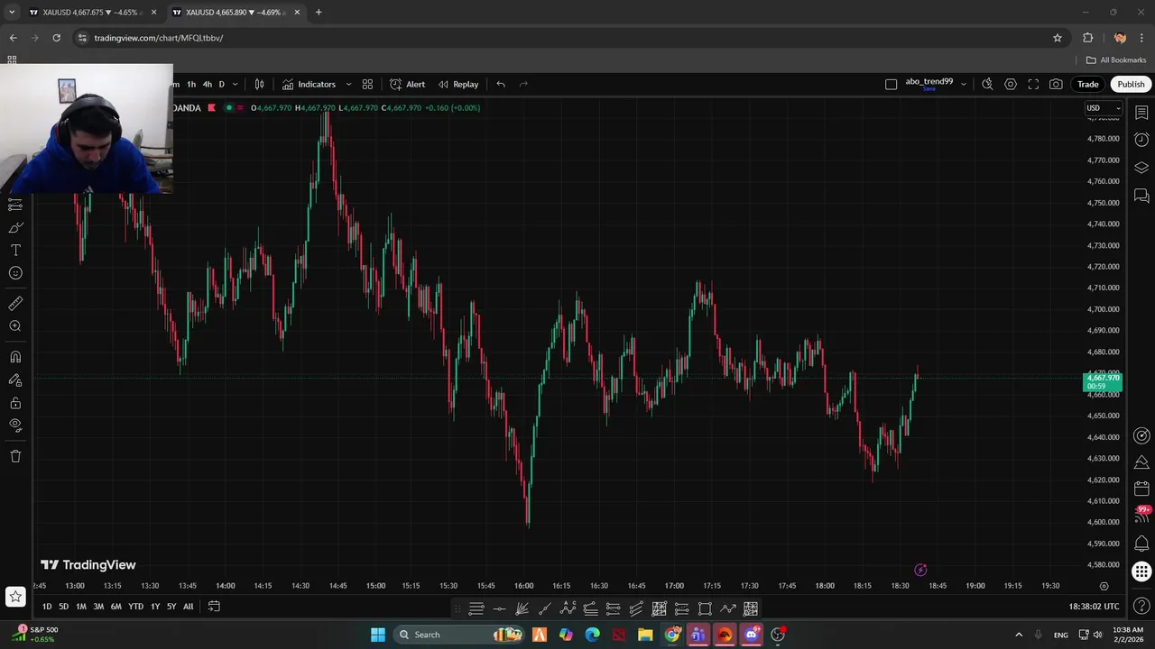This screenshot has width=1155, height=649.
Task: Take a chart snapshot
Action: 1056,84
